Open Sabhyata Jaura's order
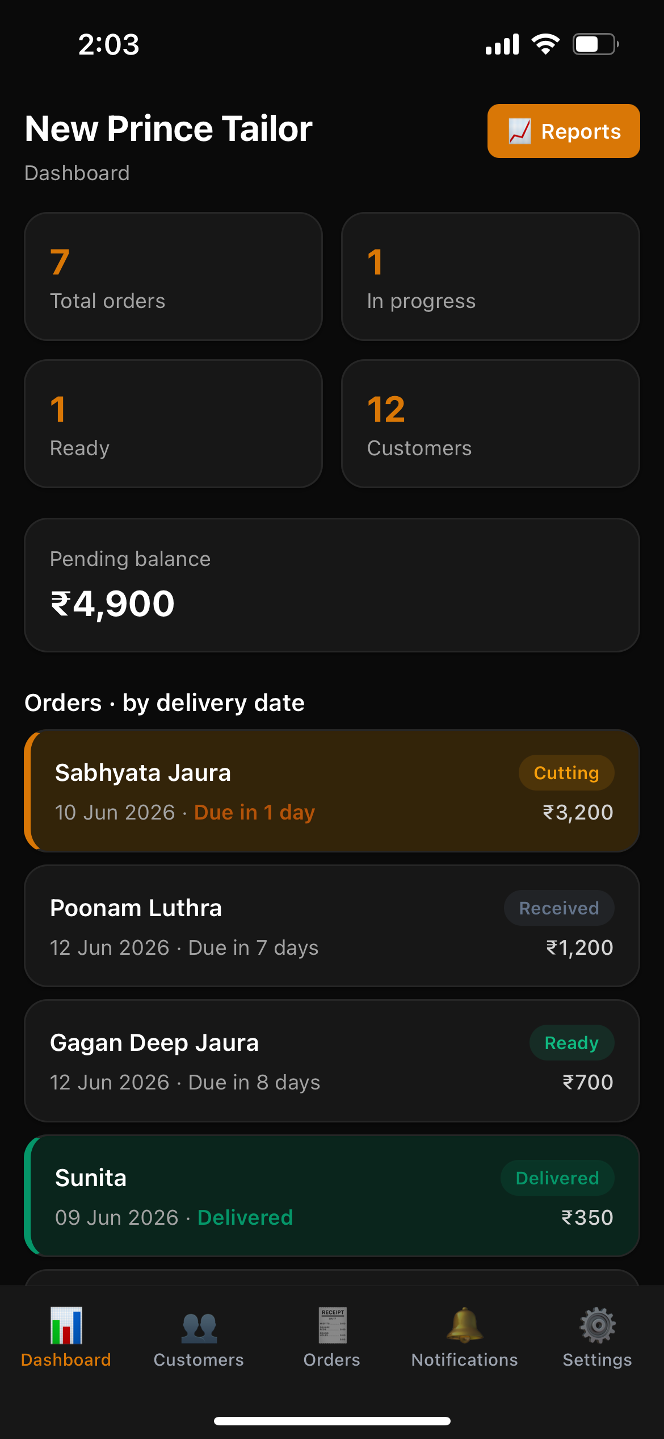This screenshot has width=664, height=1439. coord(332,791)
